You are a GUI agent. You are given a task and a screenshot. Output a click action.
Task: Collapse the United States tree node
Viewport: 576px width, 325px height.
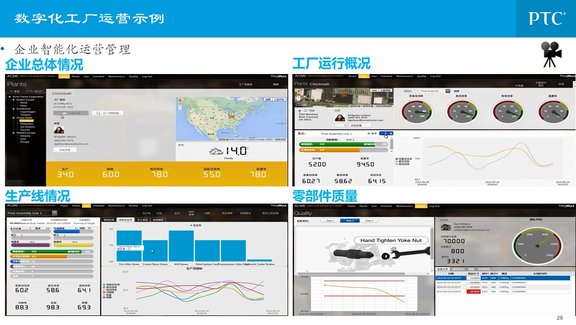coord(14,118)
